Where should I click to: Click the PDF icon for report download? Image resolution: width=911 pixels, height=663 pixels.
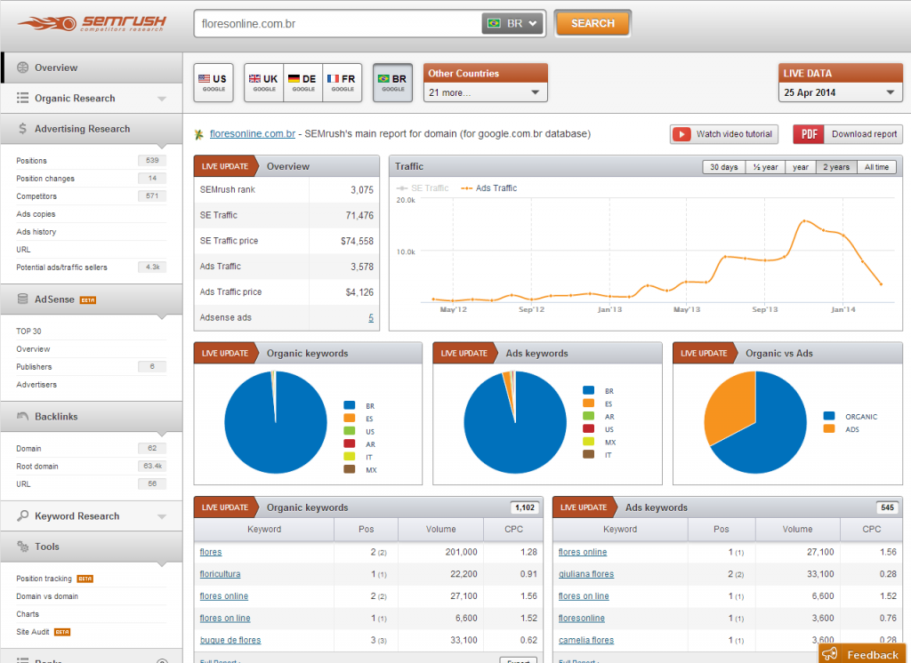pyautogui.click(x=809, y=134)
